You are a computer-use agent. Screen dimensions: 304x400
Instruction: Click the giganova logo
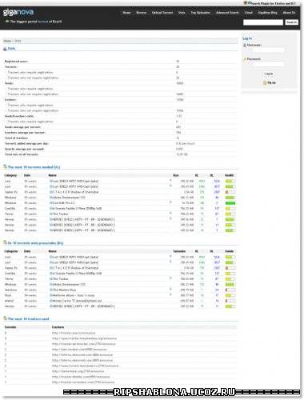pyautogui.click(x=18, y=12)
